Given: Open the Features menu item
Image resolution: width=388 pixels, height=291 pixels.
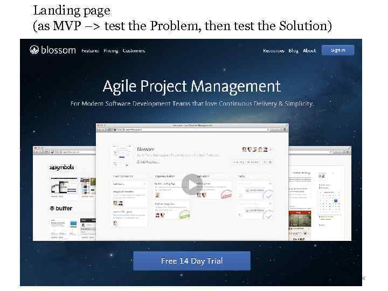Looking at the screenshot, I should (x=90, y=51).
